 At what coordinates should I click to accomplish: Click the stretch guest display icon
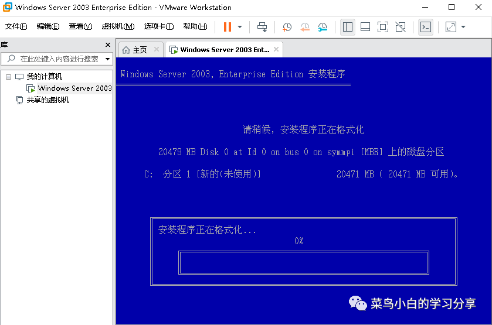tap(450, 27)
